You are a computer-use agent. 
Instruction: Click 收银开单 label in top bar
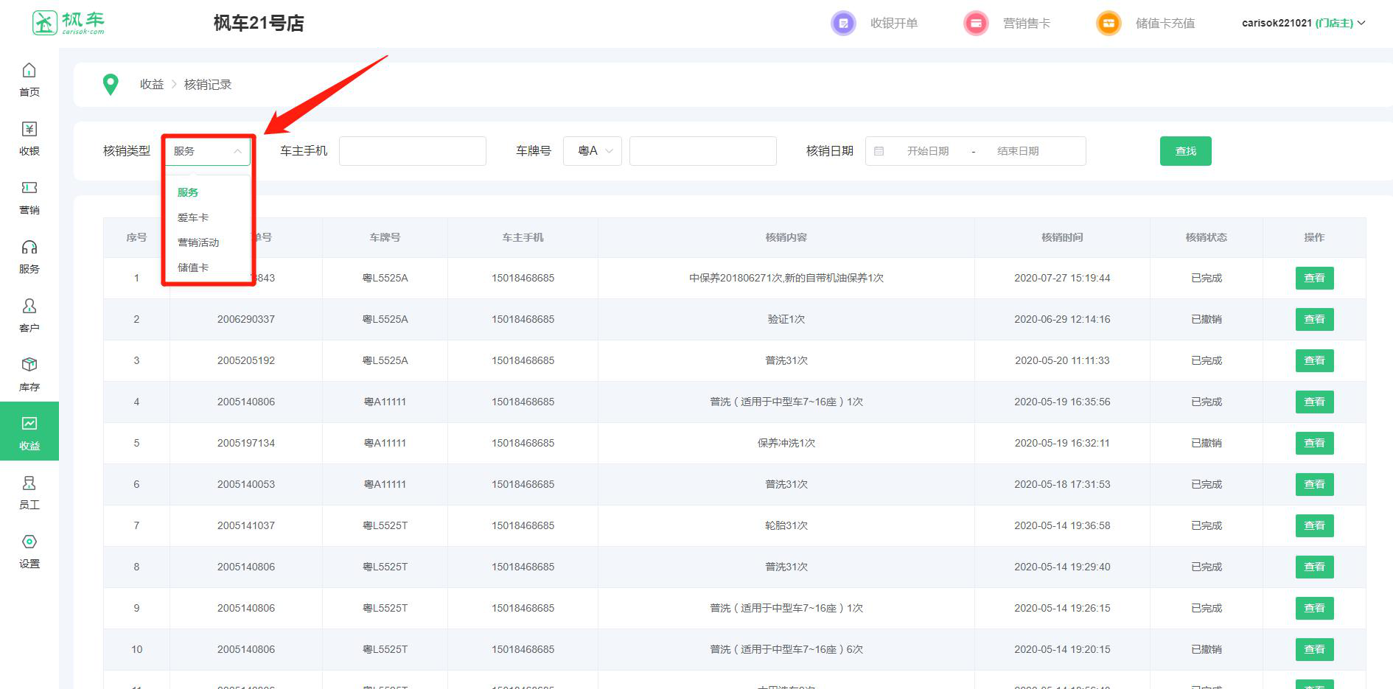[x=894, y=24]
